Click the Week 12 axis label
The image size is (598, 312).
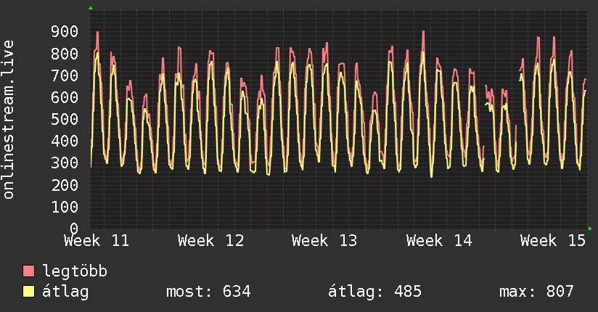click(x=211, y=241)
